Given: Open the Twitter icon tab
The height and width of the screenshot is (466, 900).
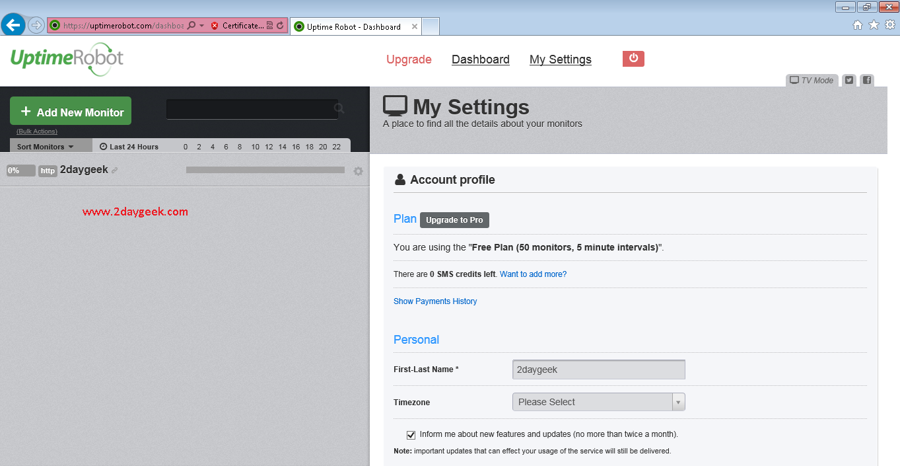Looking at the screenshot, I should 849,80.
